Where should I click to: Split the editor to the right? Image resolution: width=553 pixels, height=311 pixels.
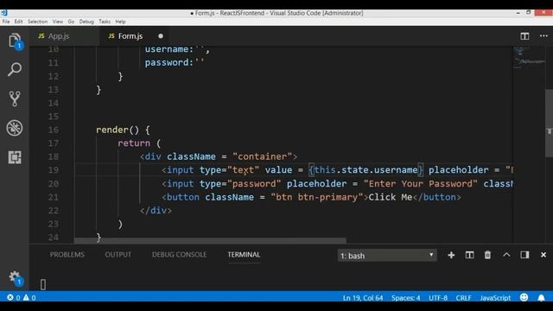click(x=524, y=36)
